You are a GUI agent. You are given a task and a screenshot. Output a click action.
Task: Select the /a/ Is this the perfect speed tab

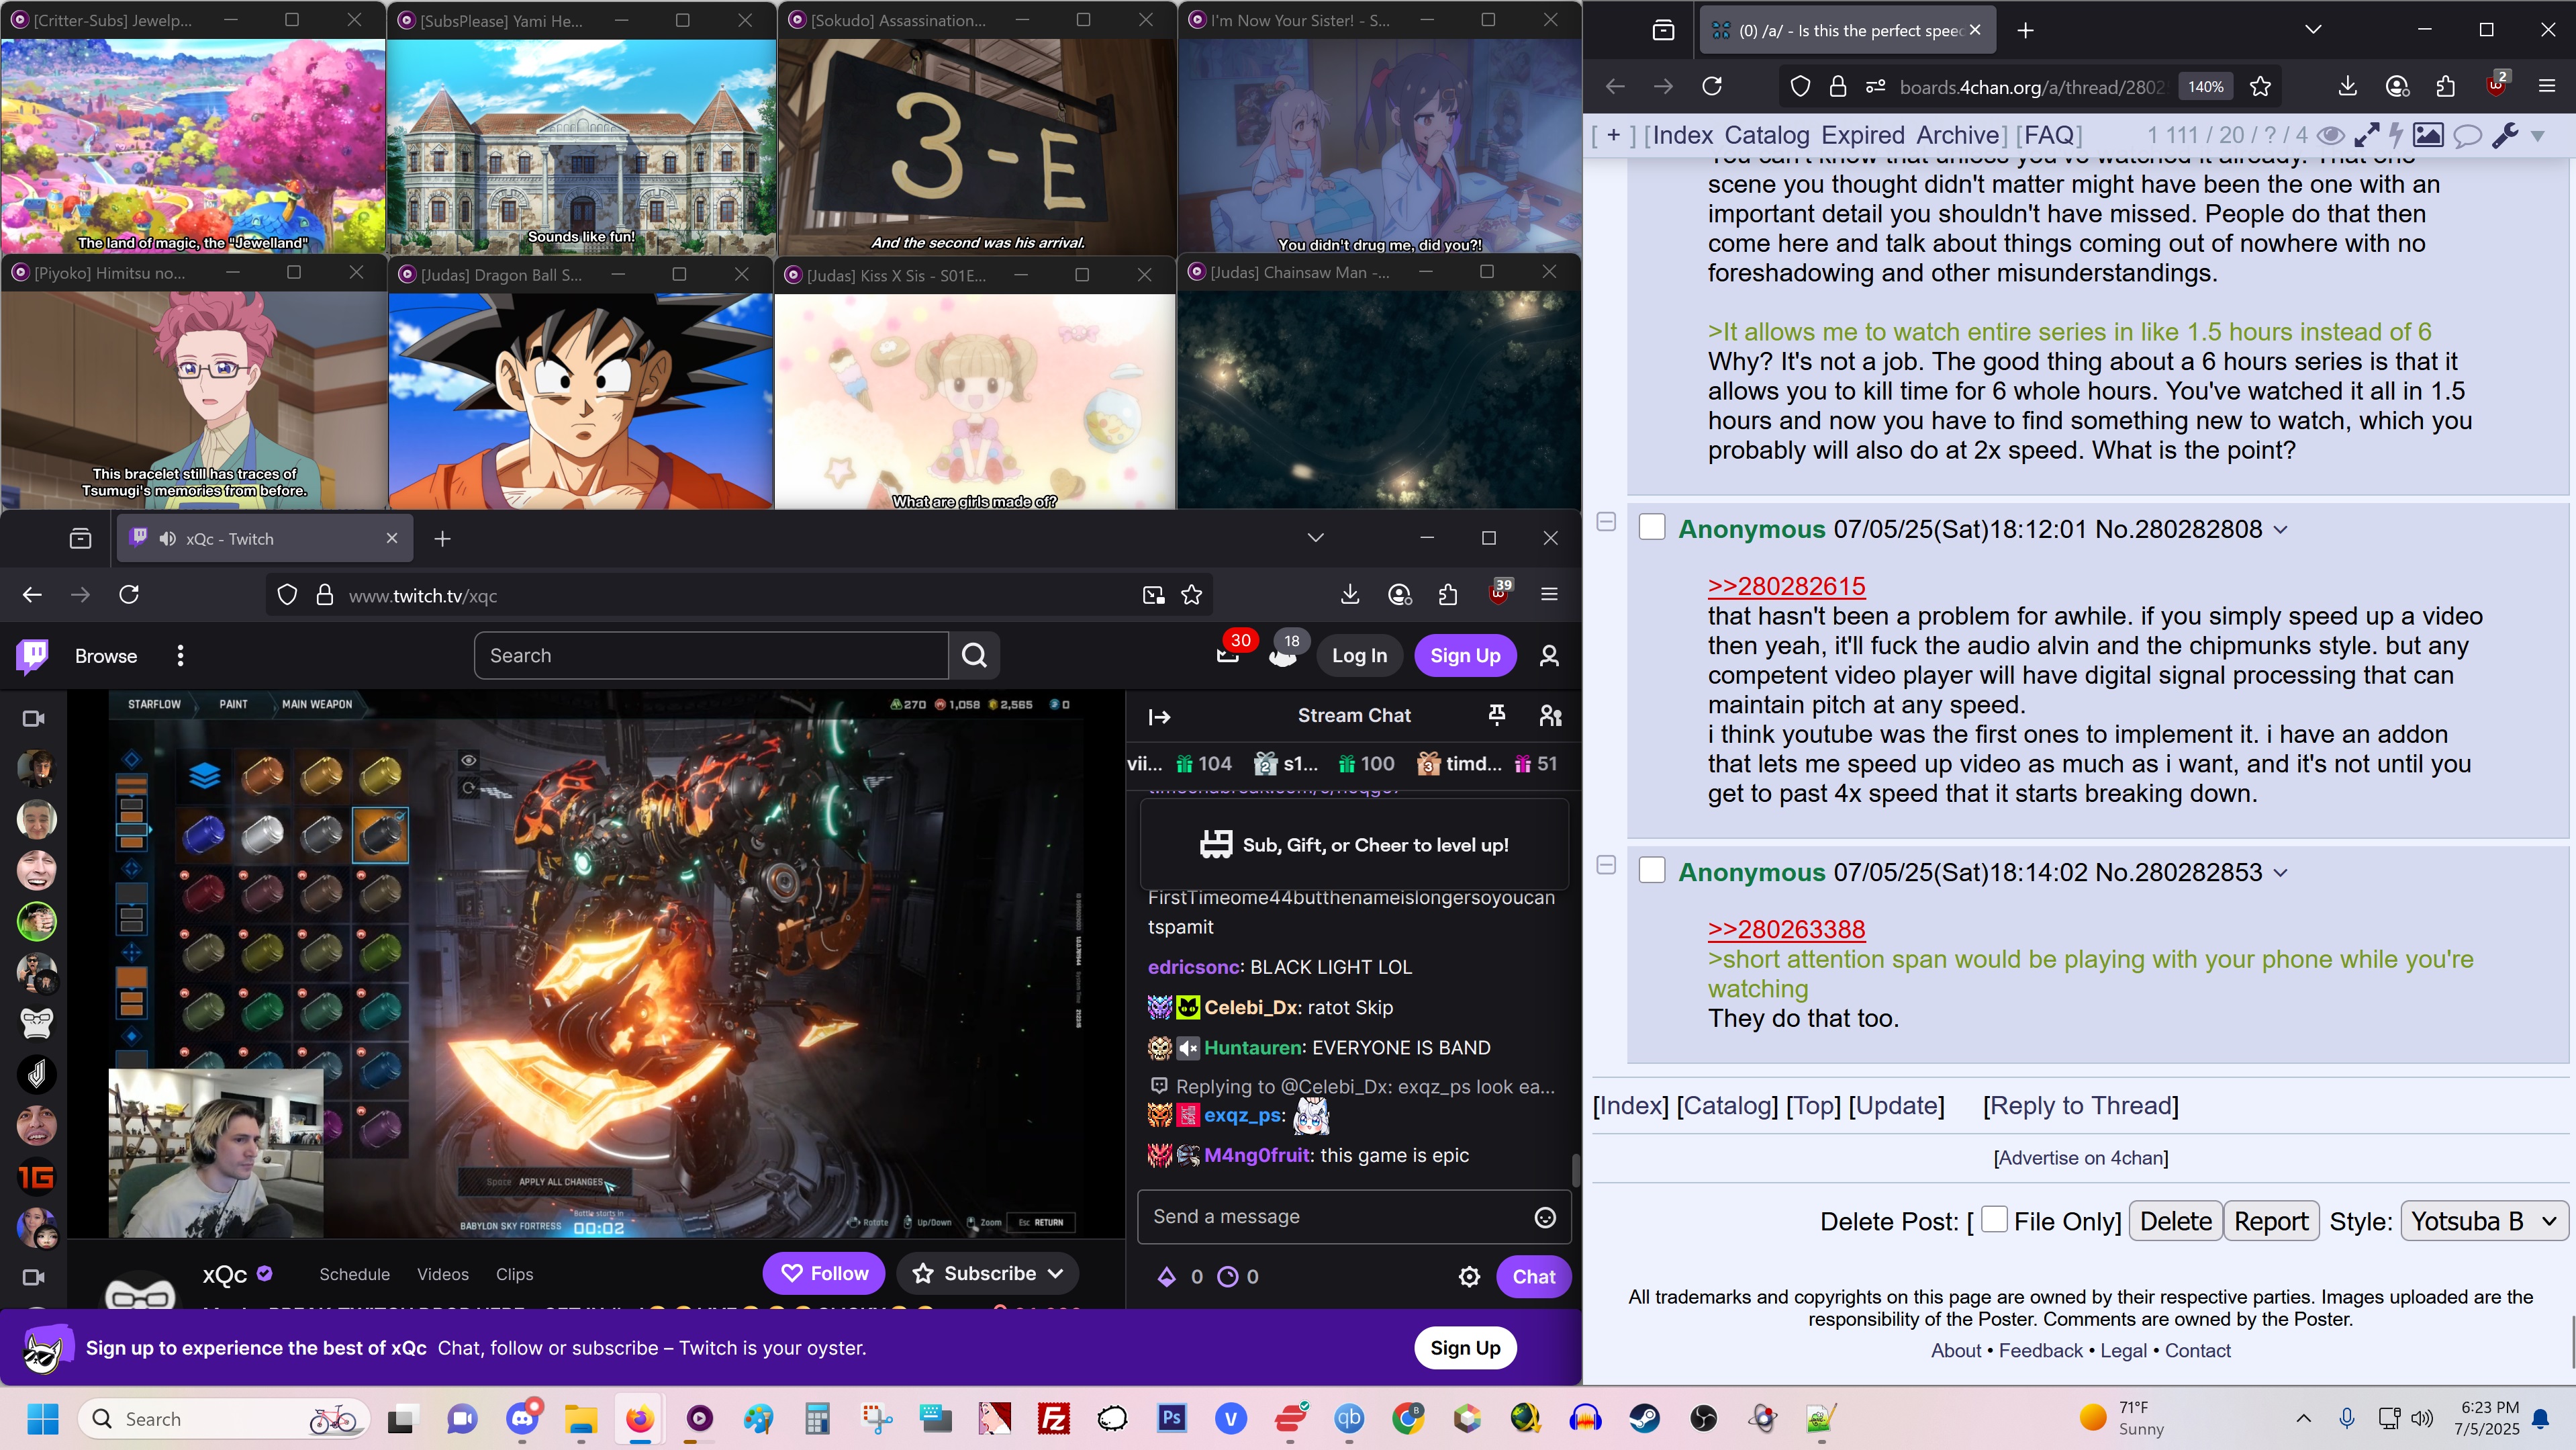point(1847,30)
